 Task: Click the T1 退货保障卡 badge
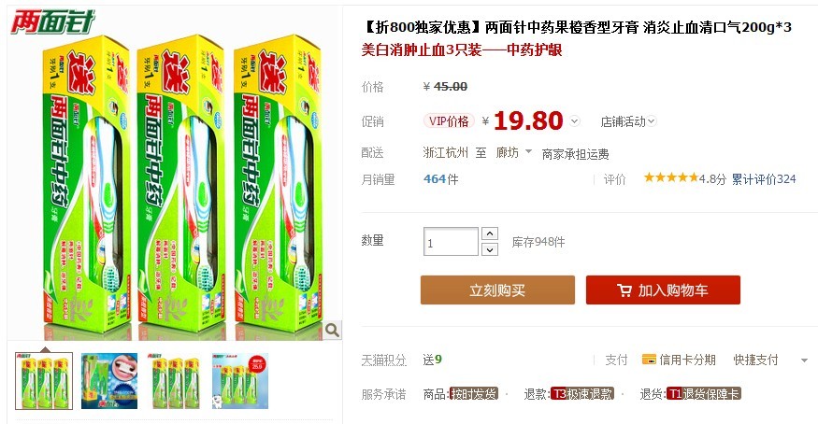click(x=704, y=394)
